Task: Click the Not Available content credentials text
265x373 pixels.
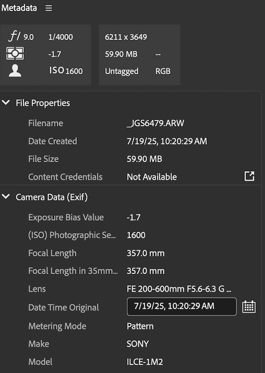Action: coord(152,177)
